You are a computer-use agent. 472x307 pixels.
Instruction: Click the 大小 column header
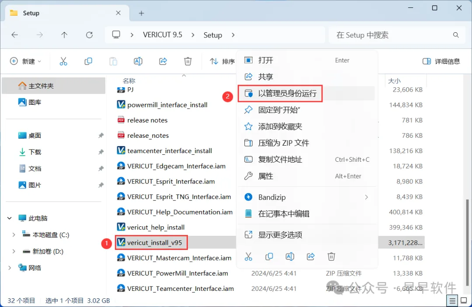pos(394,81)
